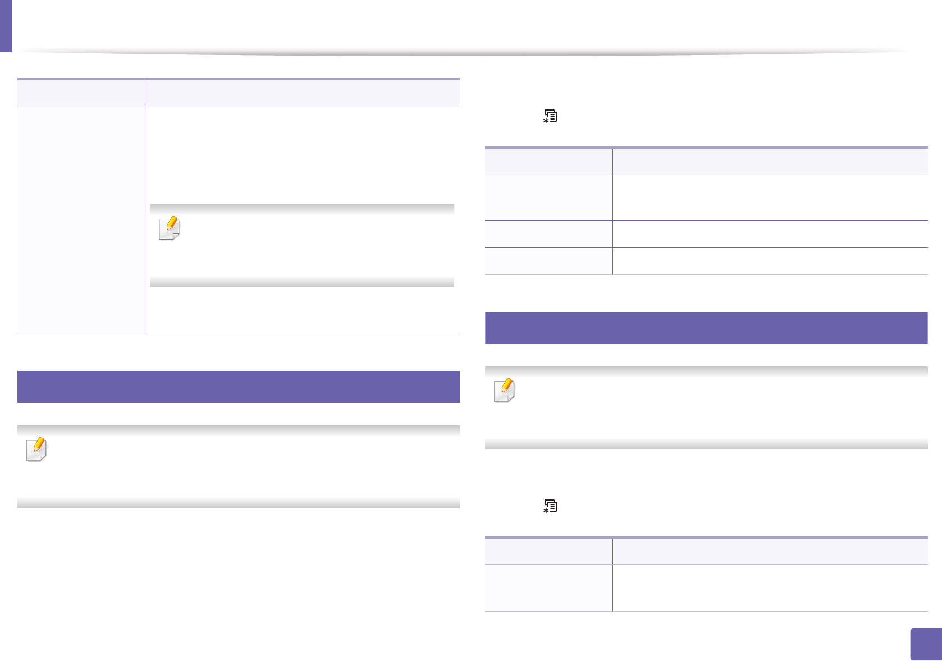Select the purple section header bar in the left column
Viewport: 942px width, 661px height.
[x=239, y=387]
